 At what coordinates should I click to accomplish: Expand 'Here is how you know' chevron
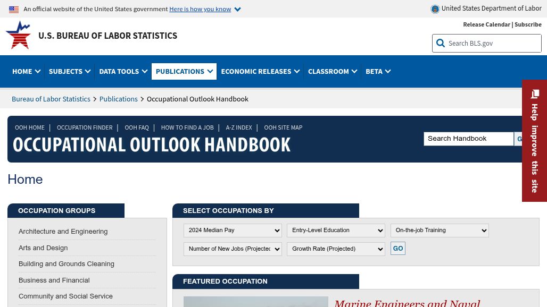237,10
